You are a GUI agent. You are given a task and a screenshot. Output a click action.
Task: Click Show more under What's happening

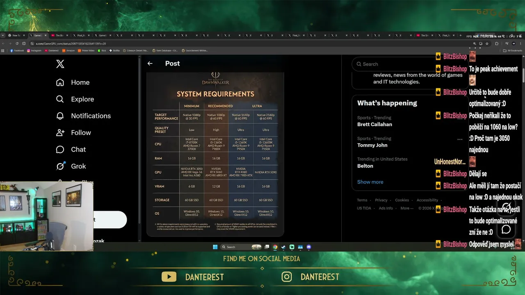click(x=370, y=182)
